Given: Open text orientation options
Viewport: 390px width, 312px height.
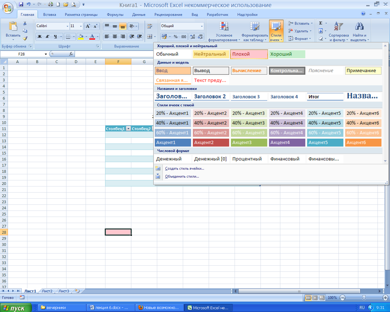Looking at the screenshot, I should coord(133,26).
